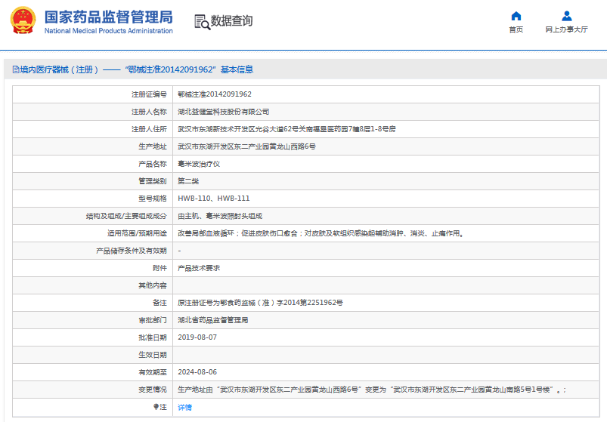Select 产品技术要求 attachment text

pos(199,268)
